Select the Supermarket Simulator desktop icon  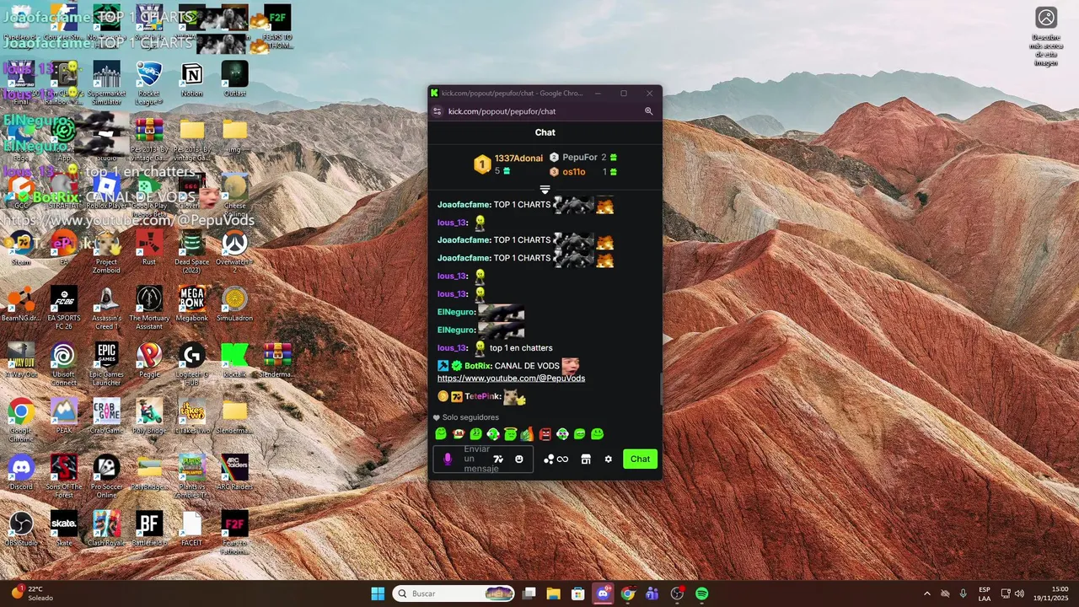[106, 84]
